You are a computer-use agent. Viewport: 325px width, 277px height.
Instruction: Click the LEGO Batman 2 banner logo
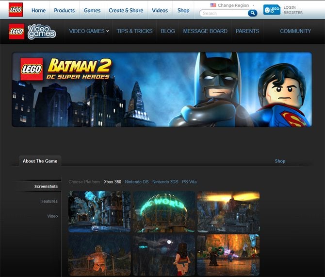click(x=65, y=69)
